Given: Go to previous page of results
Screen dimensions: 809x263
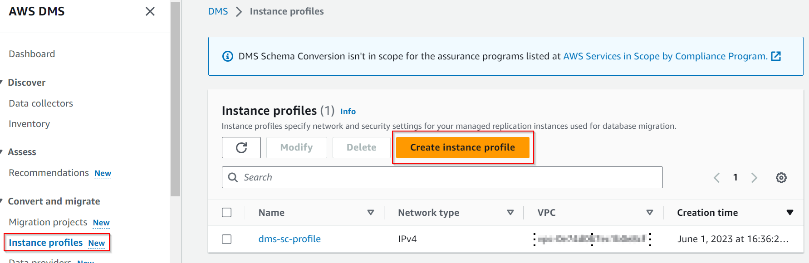Looking at the screenshot, I should pos(717,178).
